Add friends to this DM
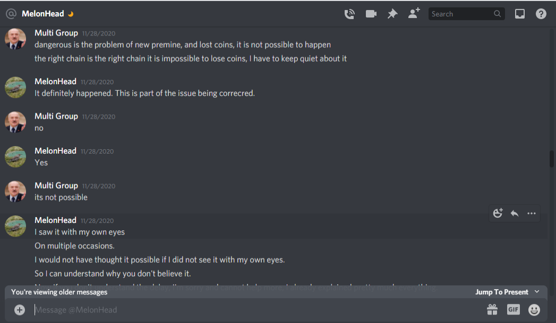This screenshot has width=556, height=323. click(x=414, y=13)
